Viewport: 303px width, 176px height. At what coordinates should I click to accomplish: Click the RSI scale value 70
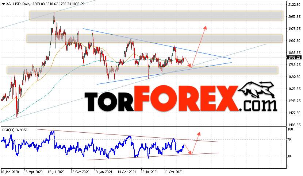[289, 139]
